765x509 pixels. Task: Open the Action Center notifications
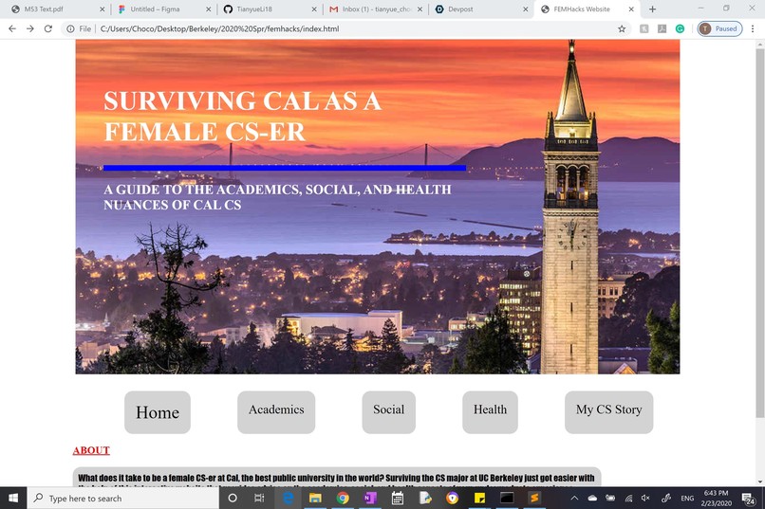(x=748, y=498)
